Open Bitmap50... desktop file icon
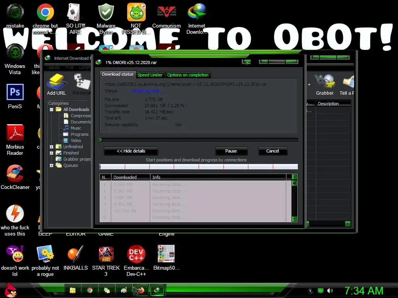Image resolution: width=398 pixels, height=298 pixels. [166, 258]
